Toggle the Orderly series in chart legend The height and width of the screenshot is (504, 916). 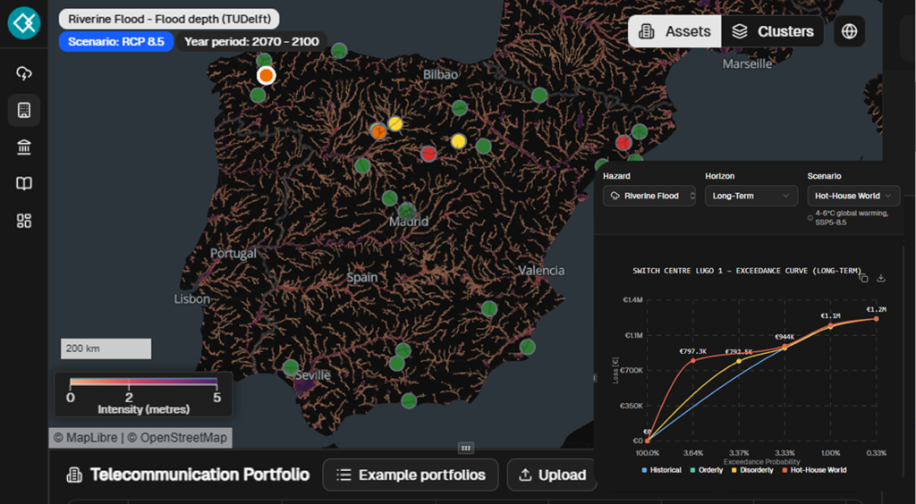click(707, 469)
